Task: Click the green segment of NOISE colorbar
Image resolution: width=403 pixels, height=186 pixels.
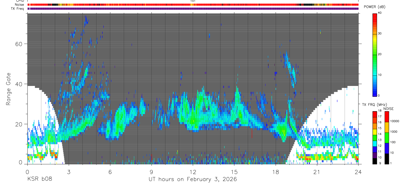Action: (x=387, y=138)
